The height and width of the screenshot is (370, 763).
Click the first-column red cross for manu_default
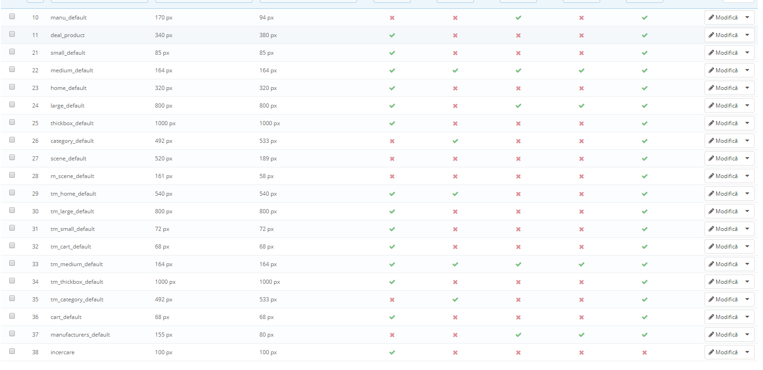pos(392,18)
